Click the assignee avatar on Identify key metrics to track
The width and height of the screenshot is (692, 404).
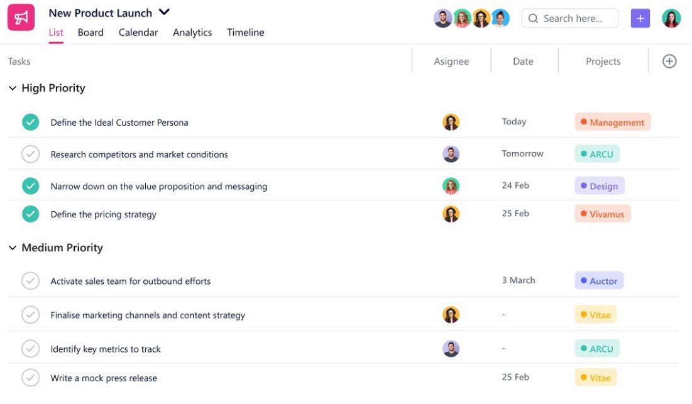[x=451, y=347]
